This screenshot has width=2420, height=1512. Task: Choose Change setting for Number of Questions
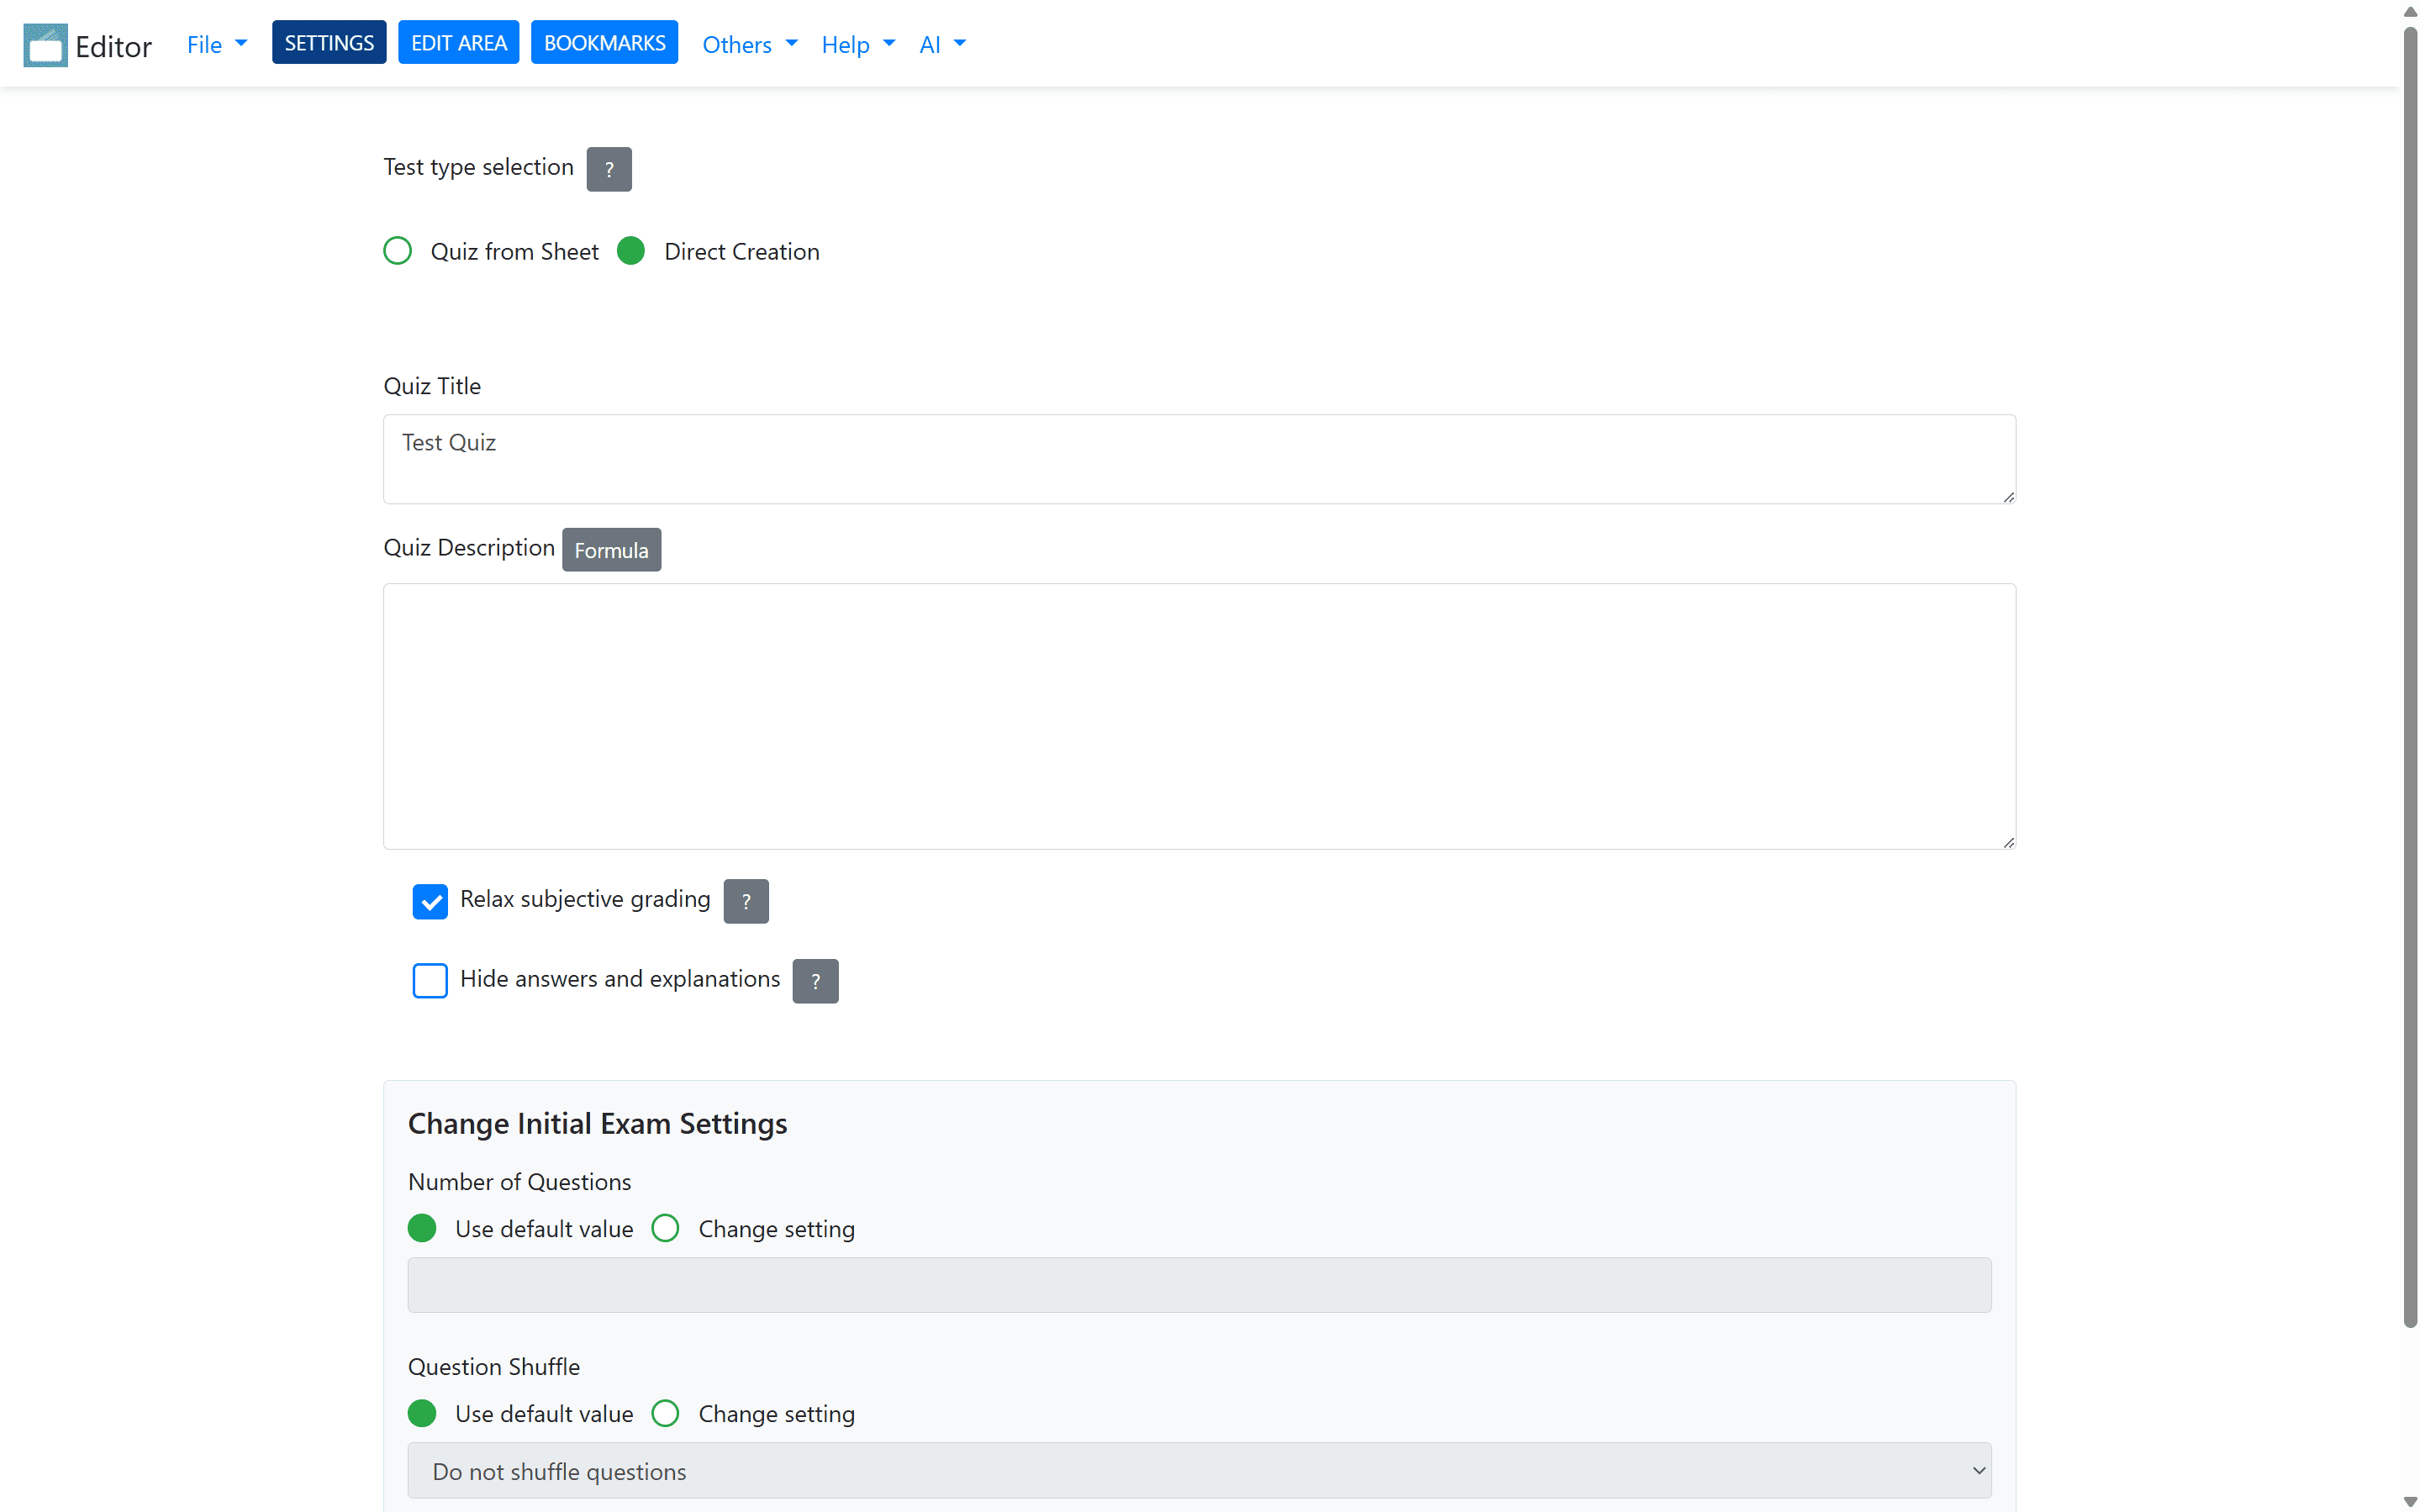(665, 1228)
